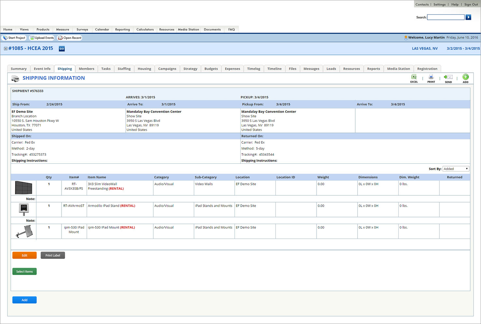
Task: Click the Sign Out link
Action: pos(471,5)
